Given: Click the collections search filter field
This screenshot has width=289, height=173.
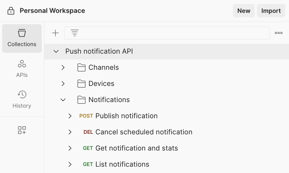Looking at the screenshot, I should (x=173, y=33).
